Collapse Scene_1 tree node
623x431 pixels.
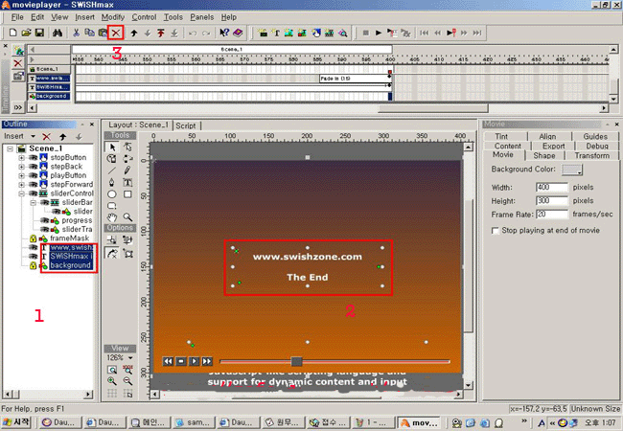[10, 148]
